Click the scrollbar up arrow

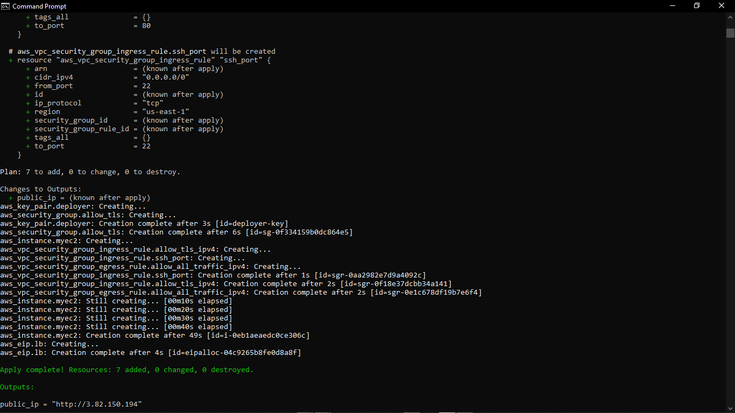731,17
